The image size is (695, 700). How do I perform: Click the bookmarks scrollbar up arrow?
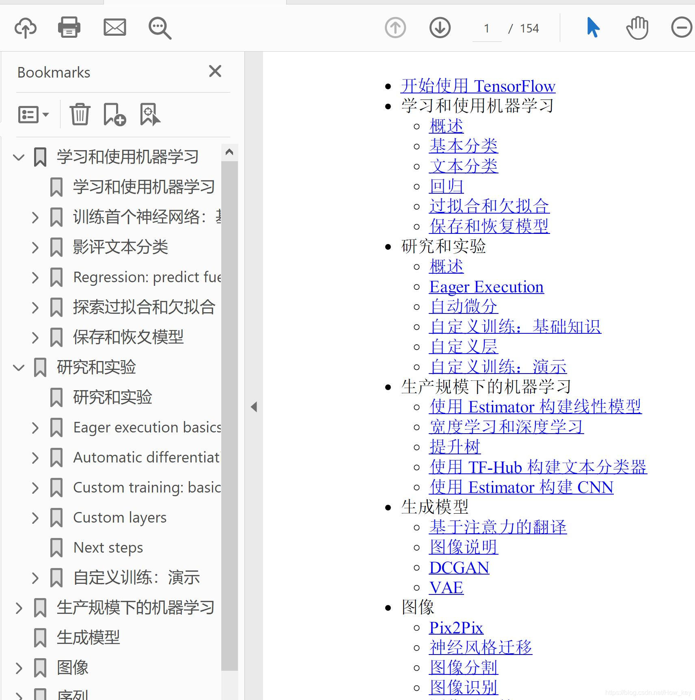point(229,152)
